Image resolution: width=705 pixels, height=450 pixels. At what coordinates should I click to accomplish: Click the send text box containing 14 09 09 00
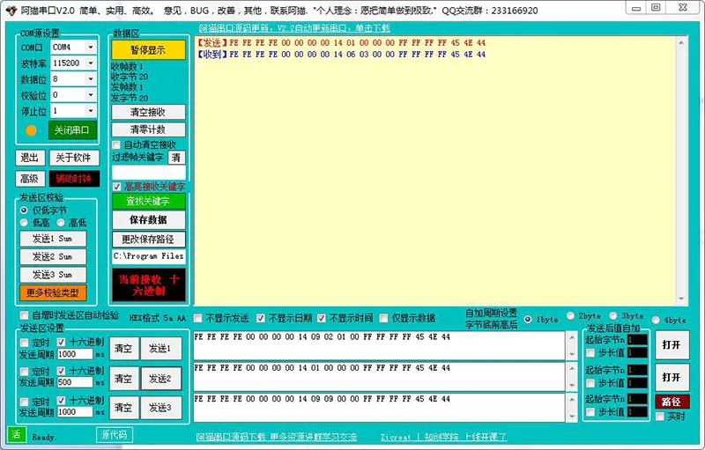(x=380, y=408)
